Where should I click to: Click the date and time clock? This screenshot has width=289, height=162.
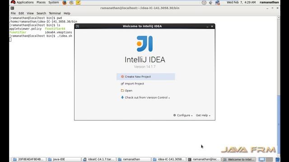click(x=241, y=2)
